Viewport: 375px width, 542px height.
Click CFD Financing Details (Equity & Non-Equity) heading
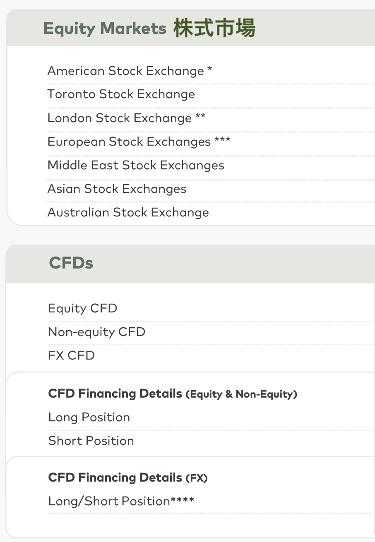tap(173, 394)
